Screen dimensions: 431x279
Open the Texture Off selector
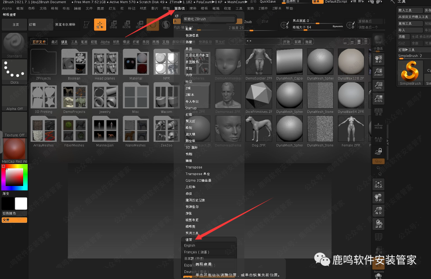click(14, 124)
